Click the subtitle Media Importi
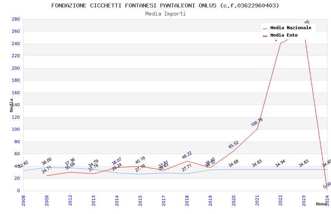This screenshot has width=331, height=214. coord(165,14)
